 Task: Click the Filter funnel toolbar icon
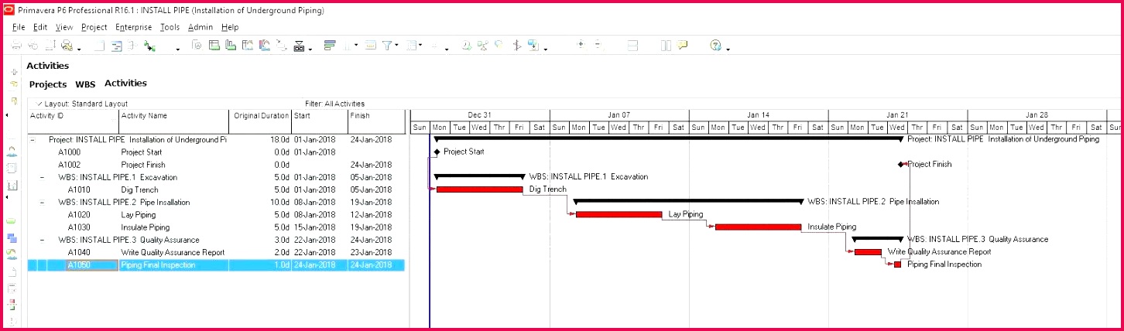(x=387, y=46)
